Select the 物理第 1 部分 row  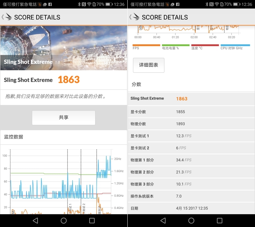(x=191, y=160)
